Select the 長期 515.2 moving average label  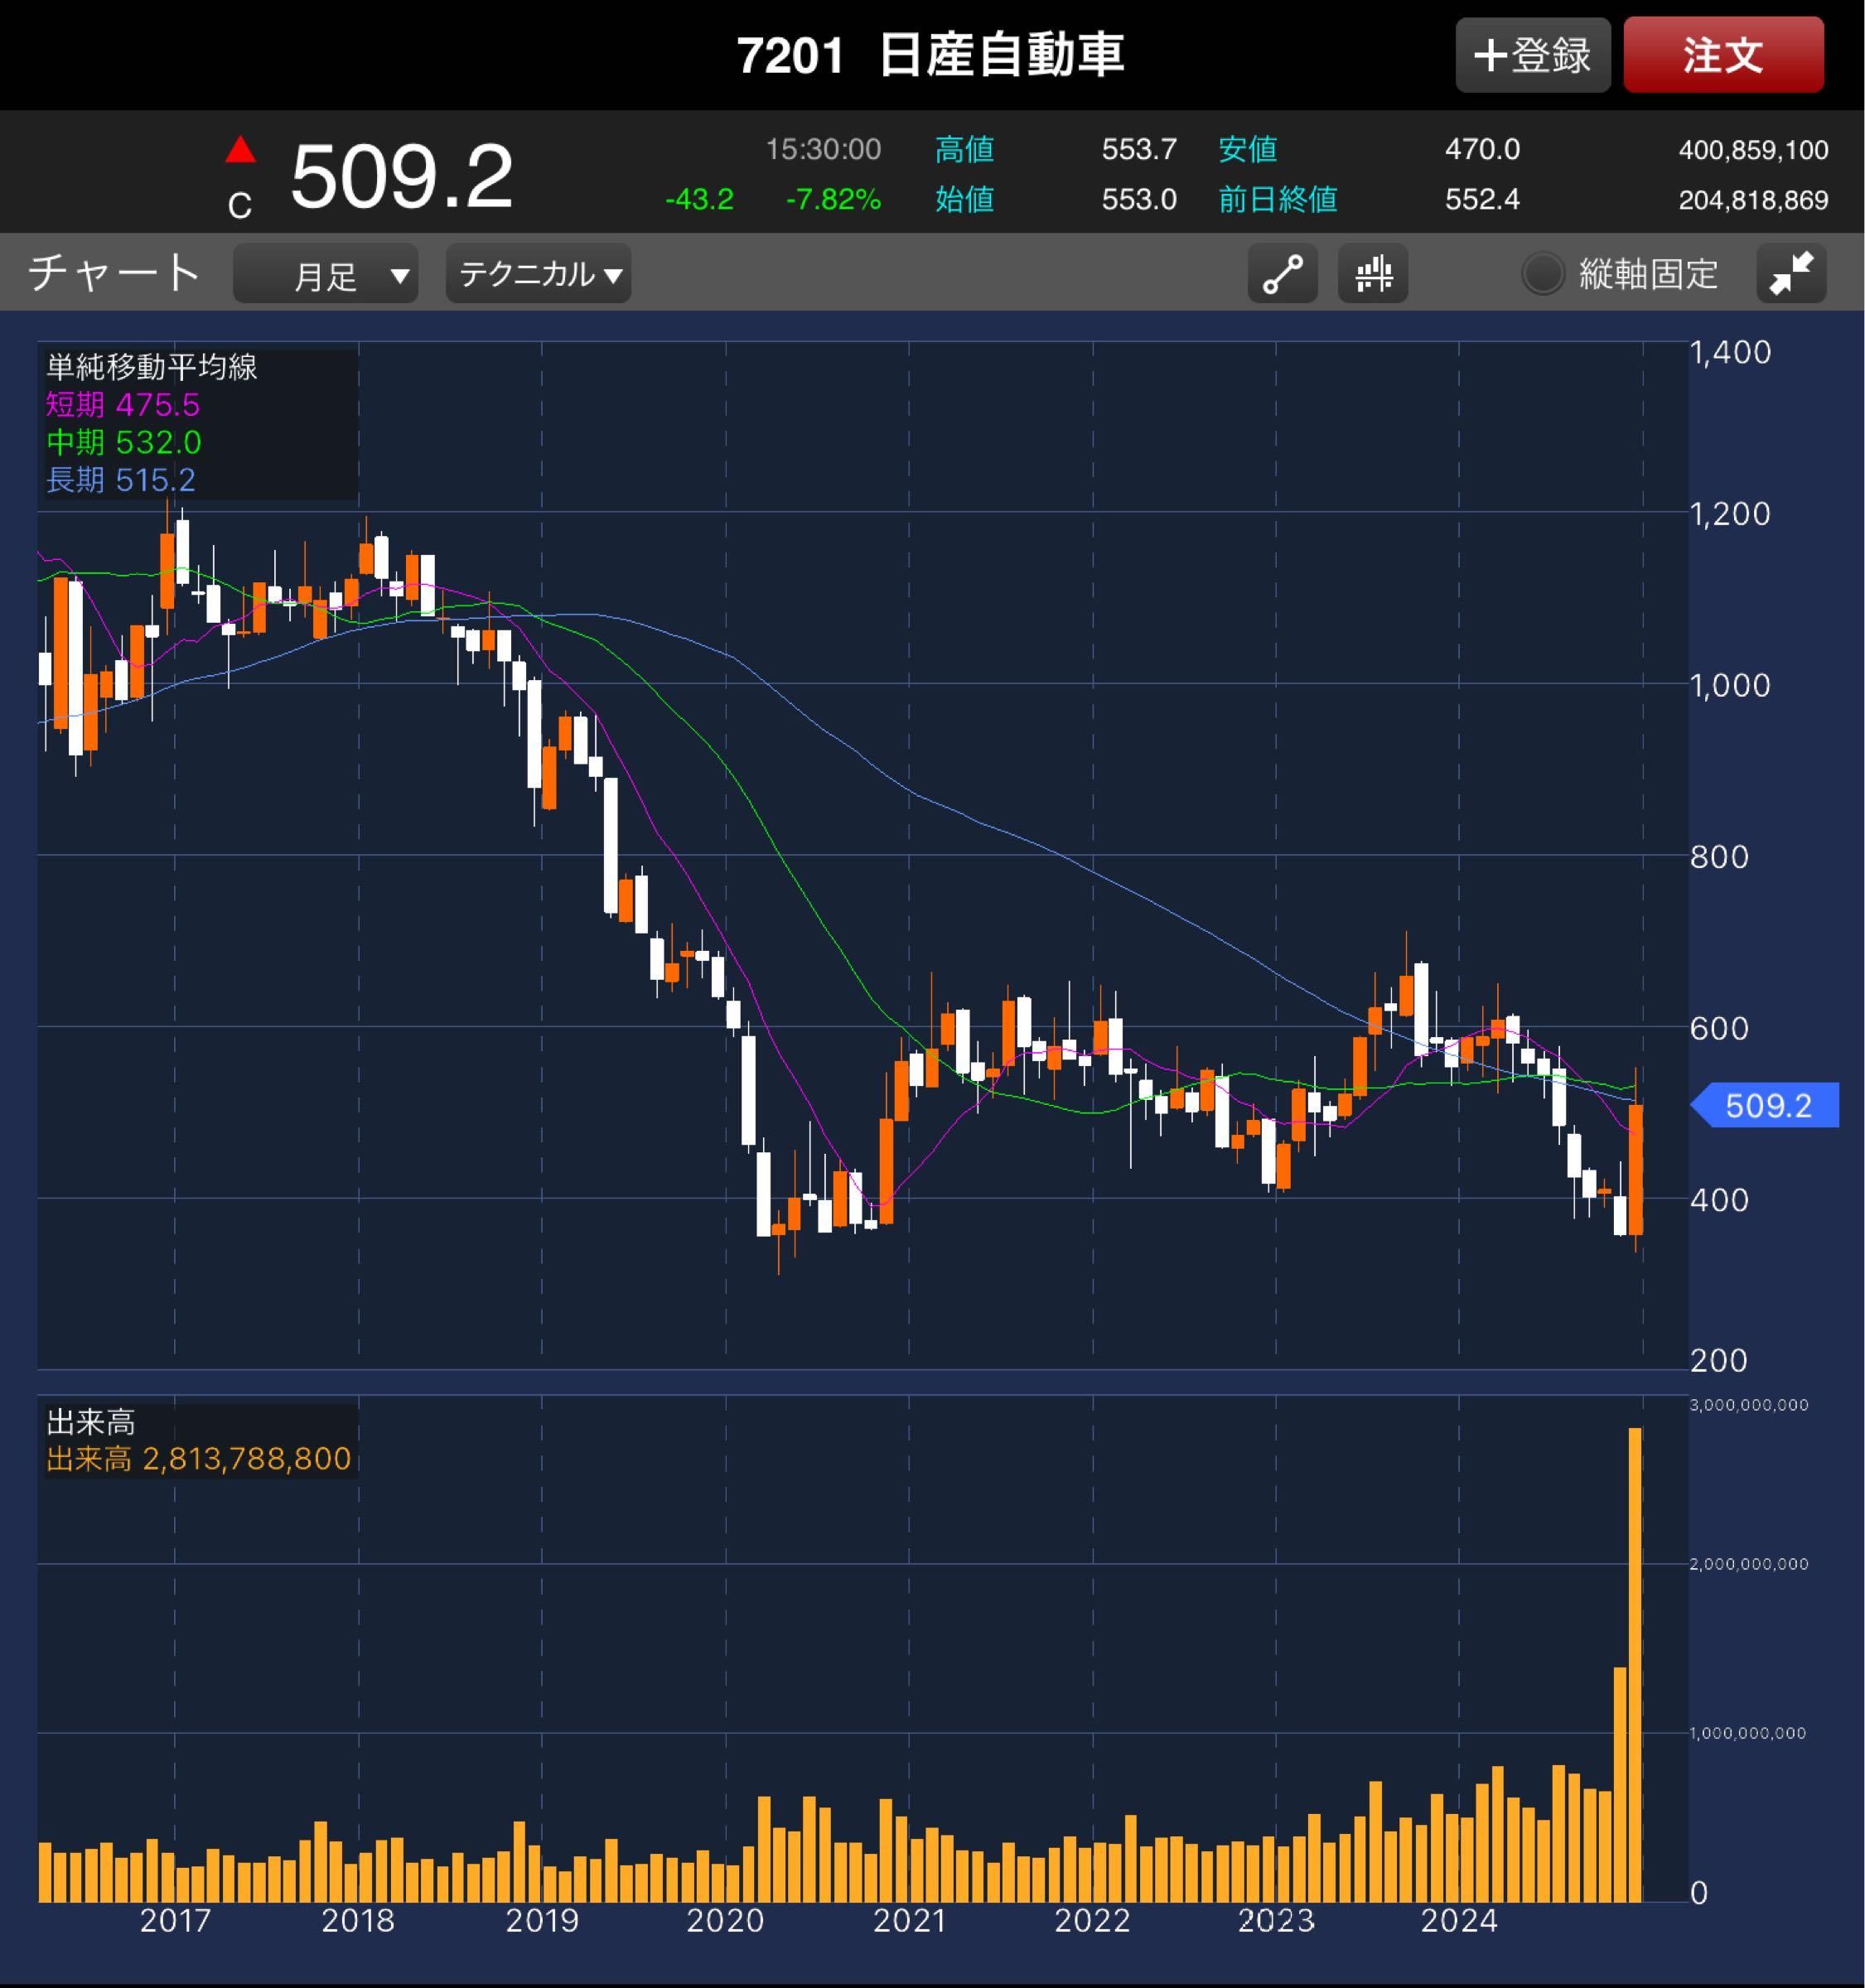click(121, 480)
